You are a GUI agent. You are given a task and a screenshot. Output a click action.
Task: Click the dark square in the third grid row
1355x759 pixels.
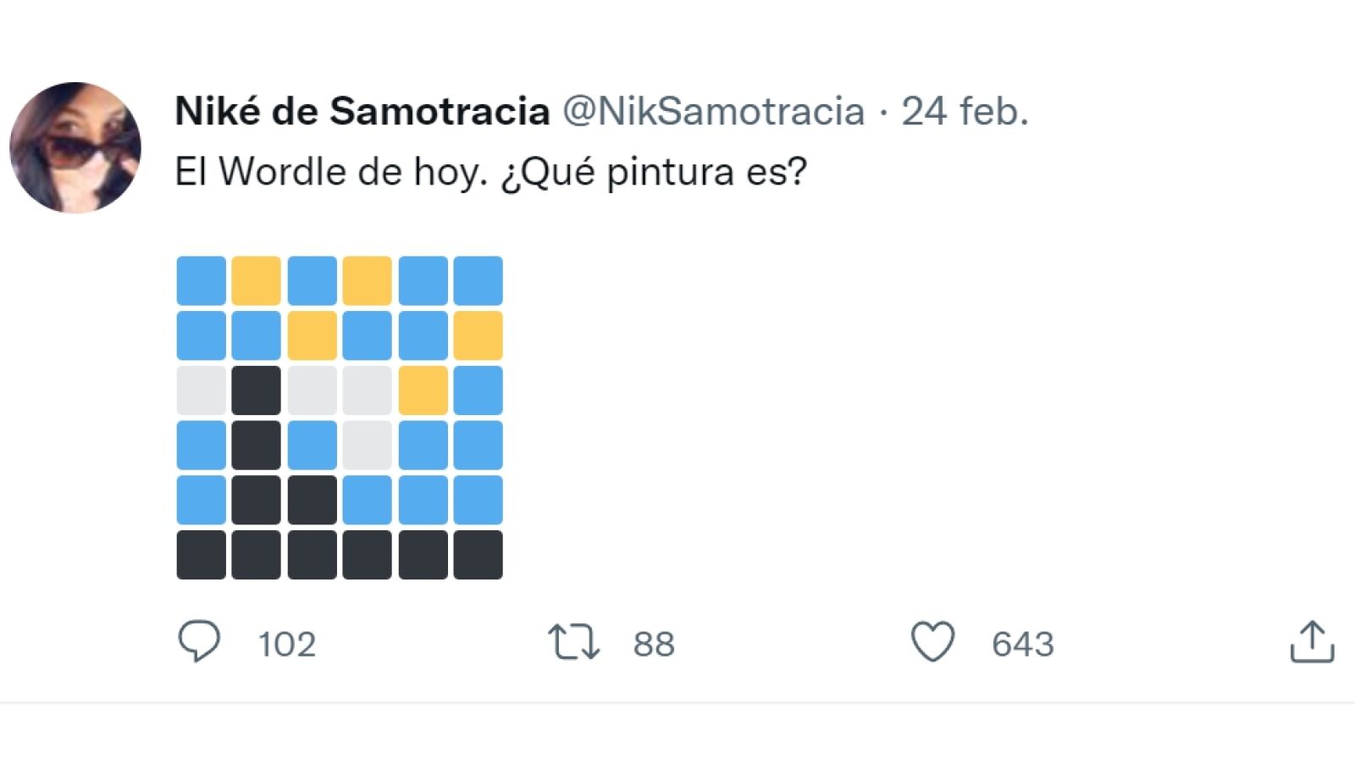tap(256, 391)
